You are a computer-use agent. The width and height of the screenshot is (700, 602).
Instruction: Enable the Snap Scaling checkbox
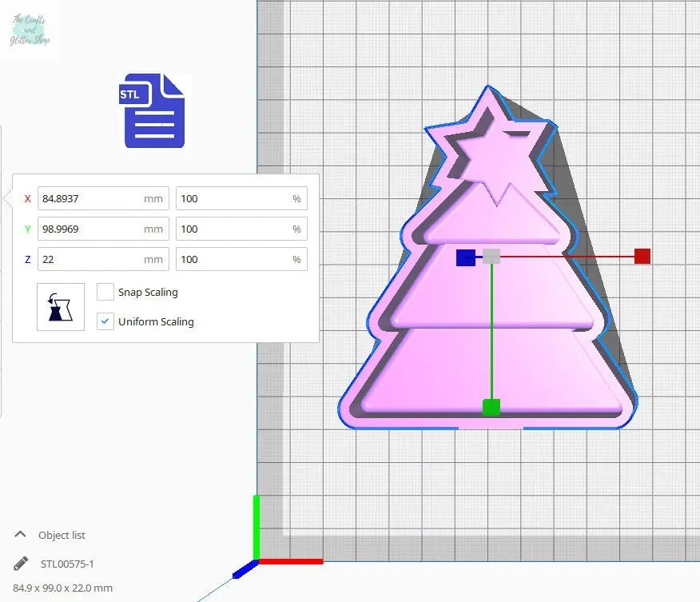coord(105,292)
